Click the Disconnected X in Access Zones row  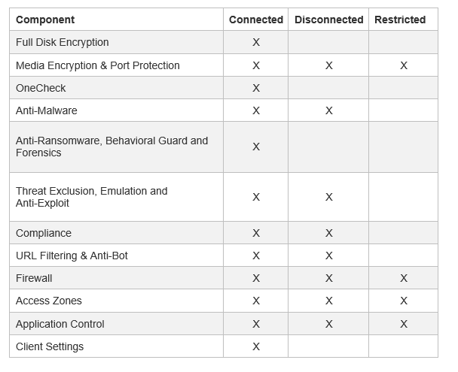[x=329, y=301]
